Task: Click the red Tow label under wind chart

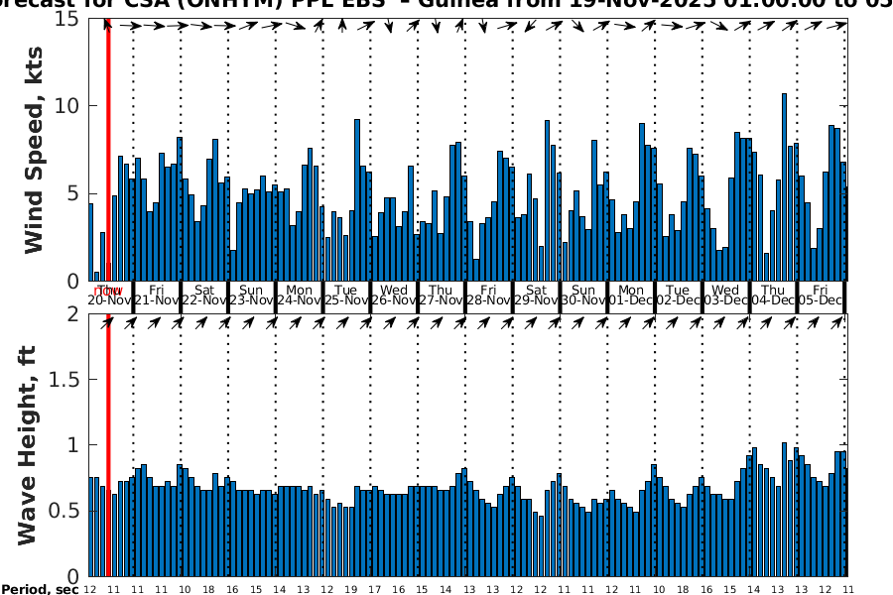Action: (x=108, y=291)
